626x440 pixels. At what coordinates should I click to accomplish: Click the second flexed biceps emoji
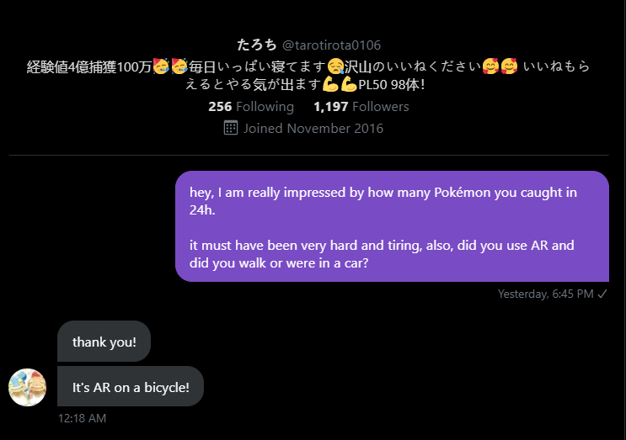[x=348, y=85]
